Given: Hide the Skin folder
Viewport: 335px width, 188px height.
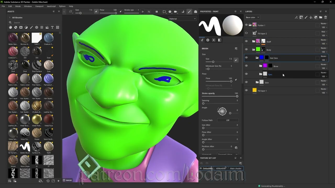Looking at the screenshot, I should coord(246,82).
